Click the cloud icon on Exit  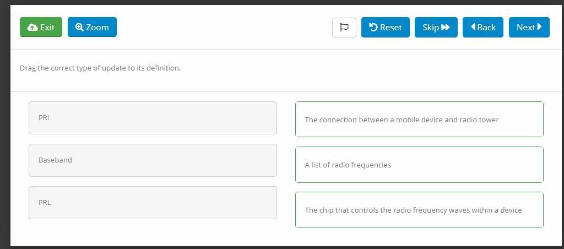tap(32, 28)
